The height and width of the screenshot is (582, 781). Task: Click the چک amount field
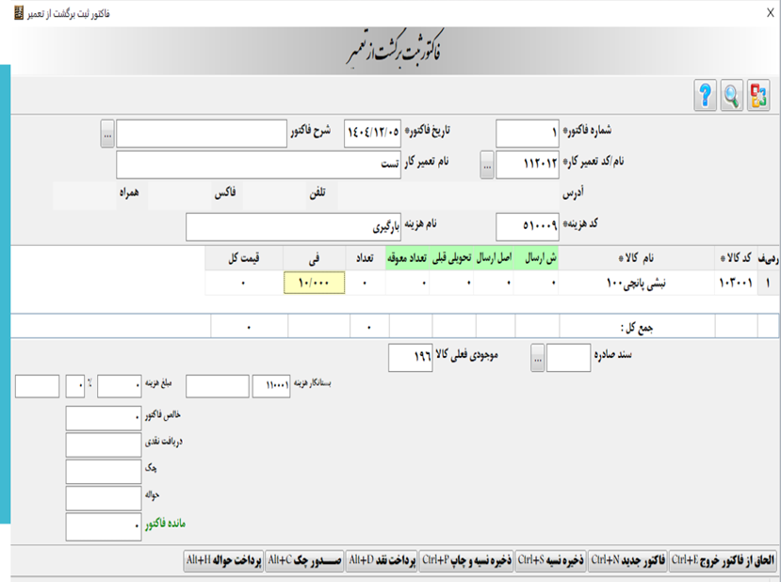(103, 472)
